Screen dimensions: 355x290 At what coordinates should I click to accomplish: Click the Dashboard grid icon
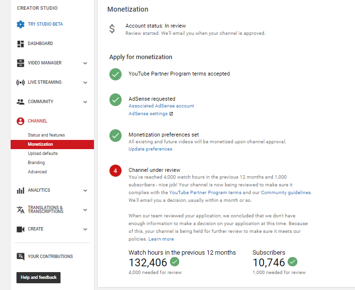tap(20, 44)
